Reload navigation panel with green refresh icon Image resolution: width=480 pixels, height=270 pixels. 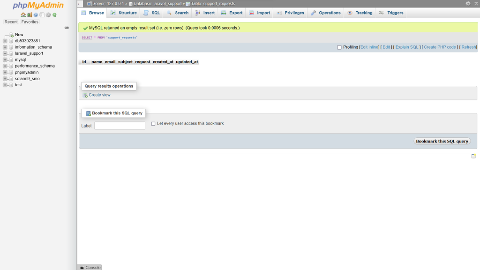(54, 15)
